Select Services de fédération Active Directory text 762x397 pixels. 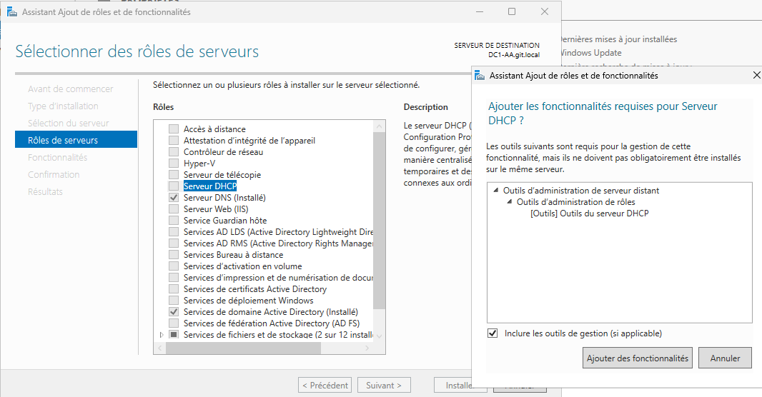[272, 323]
